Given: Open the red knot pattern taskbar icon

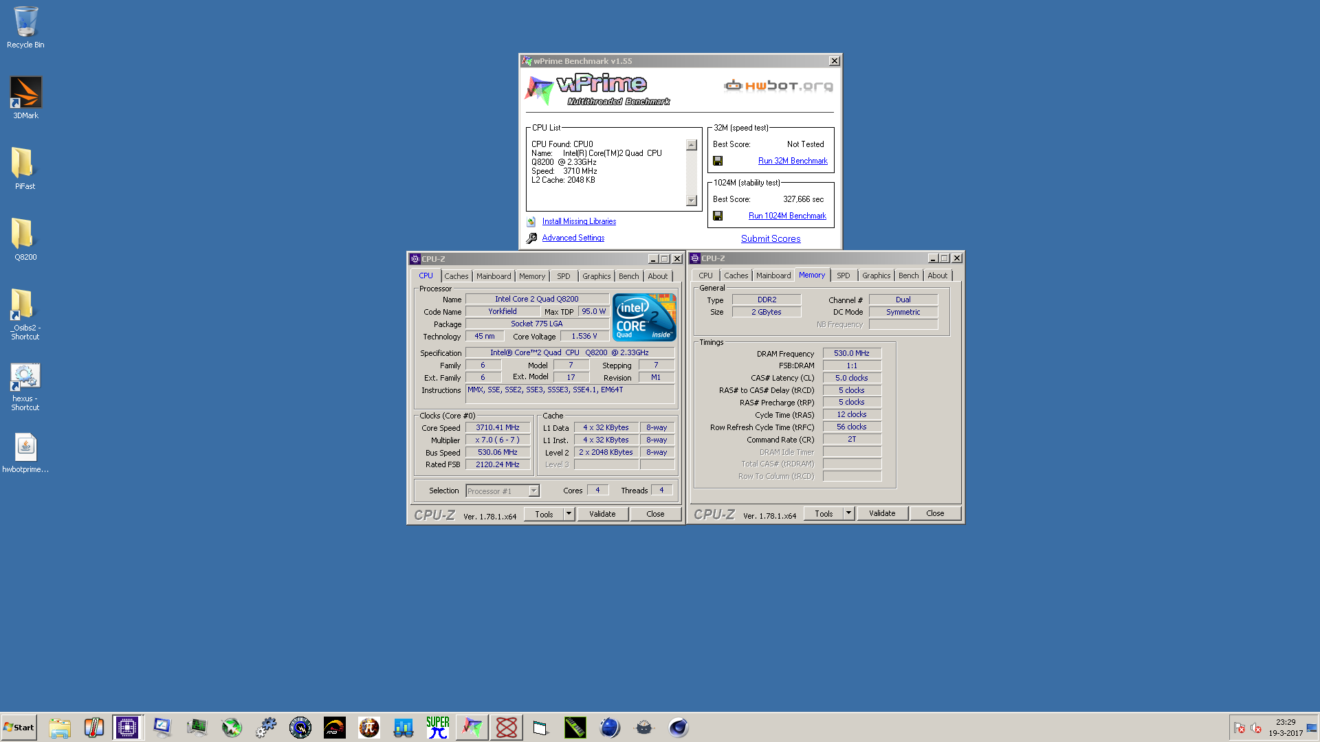Looking at the screenshot, I should (x=507, y=728).
